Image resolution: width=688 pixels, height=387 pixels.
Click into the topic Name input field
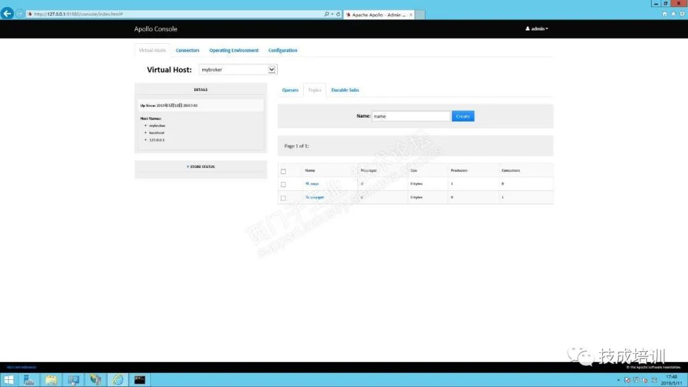coord(411,116)
